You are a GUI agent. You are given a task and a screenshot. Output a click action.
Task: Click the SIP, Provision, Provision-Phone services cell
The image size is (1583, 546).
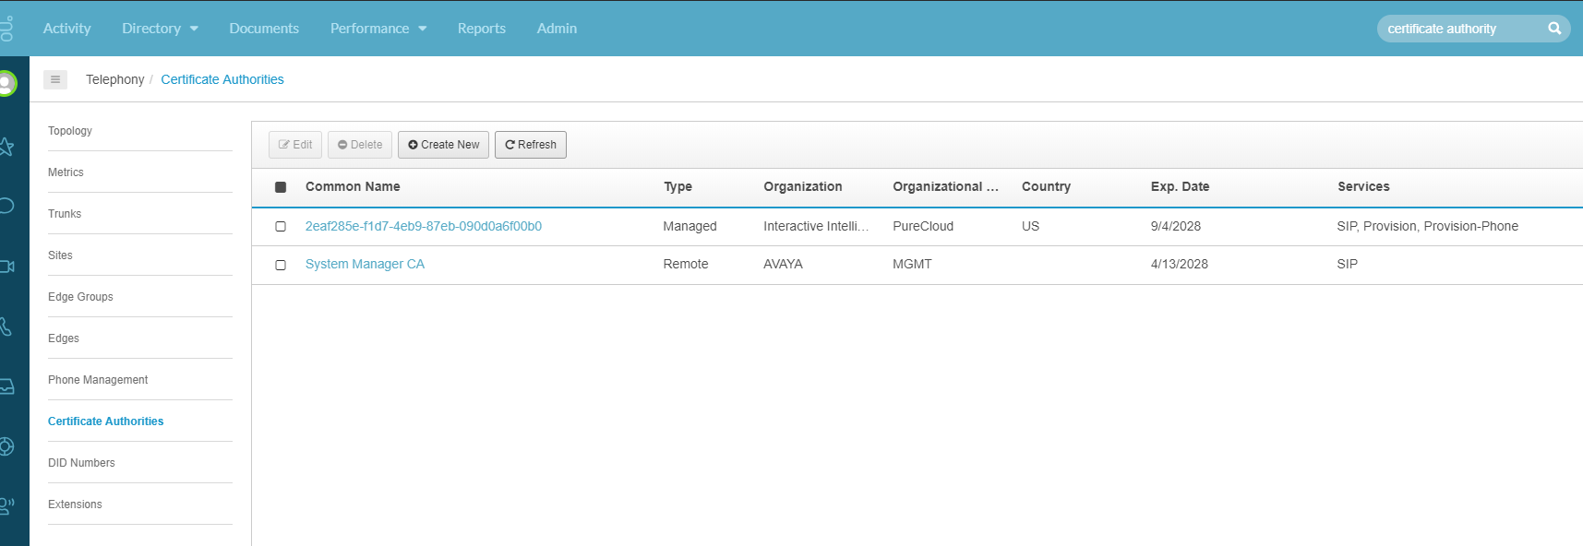pyautogui.click(x=1428, y=226)
